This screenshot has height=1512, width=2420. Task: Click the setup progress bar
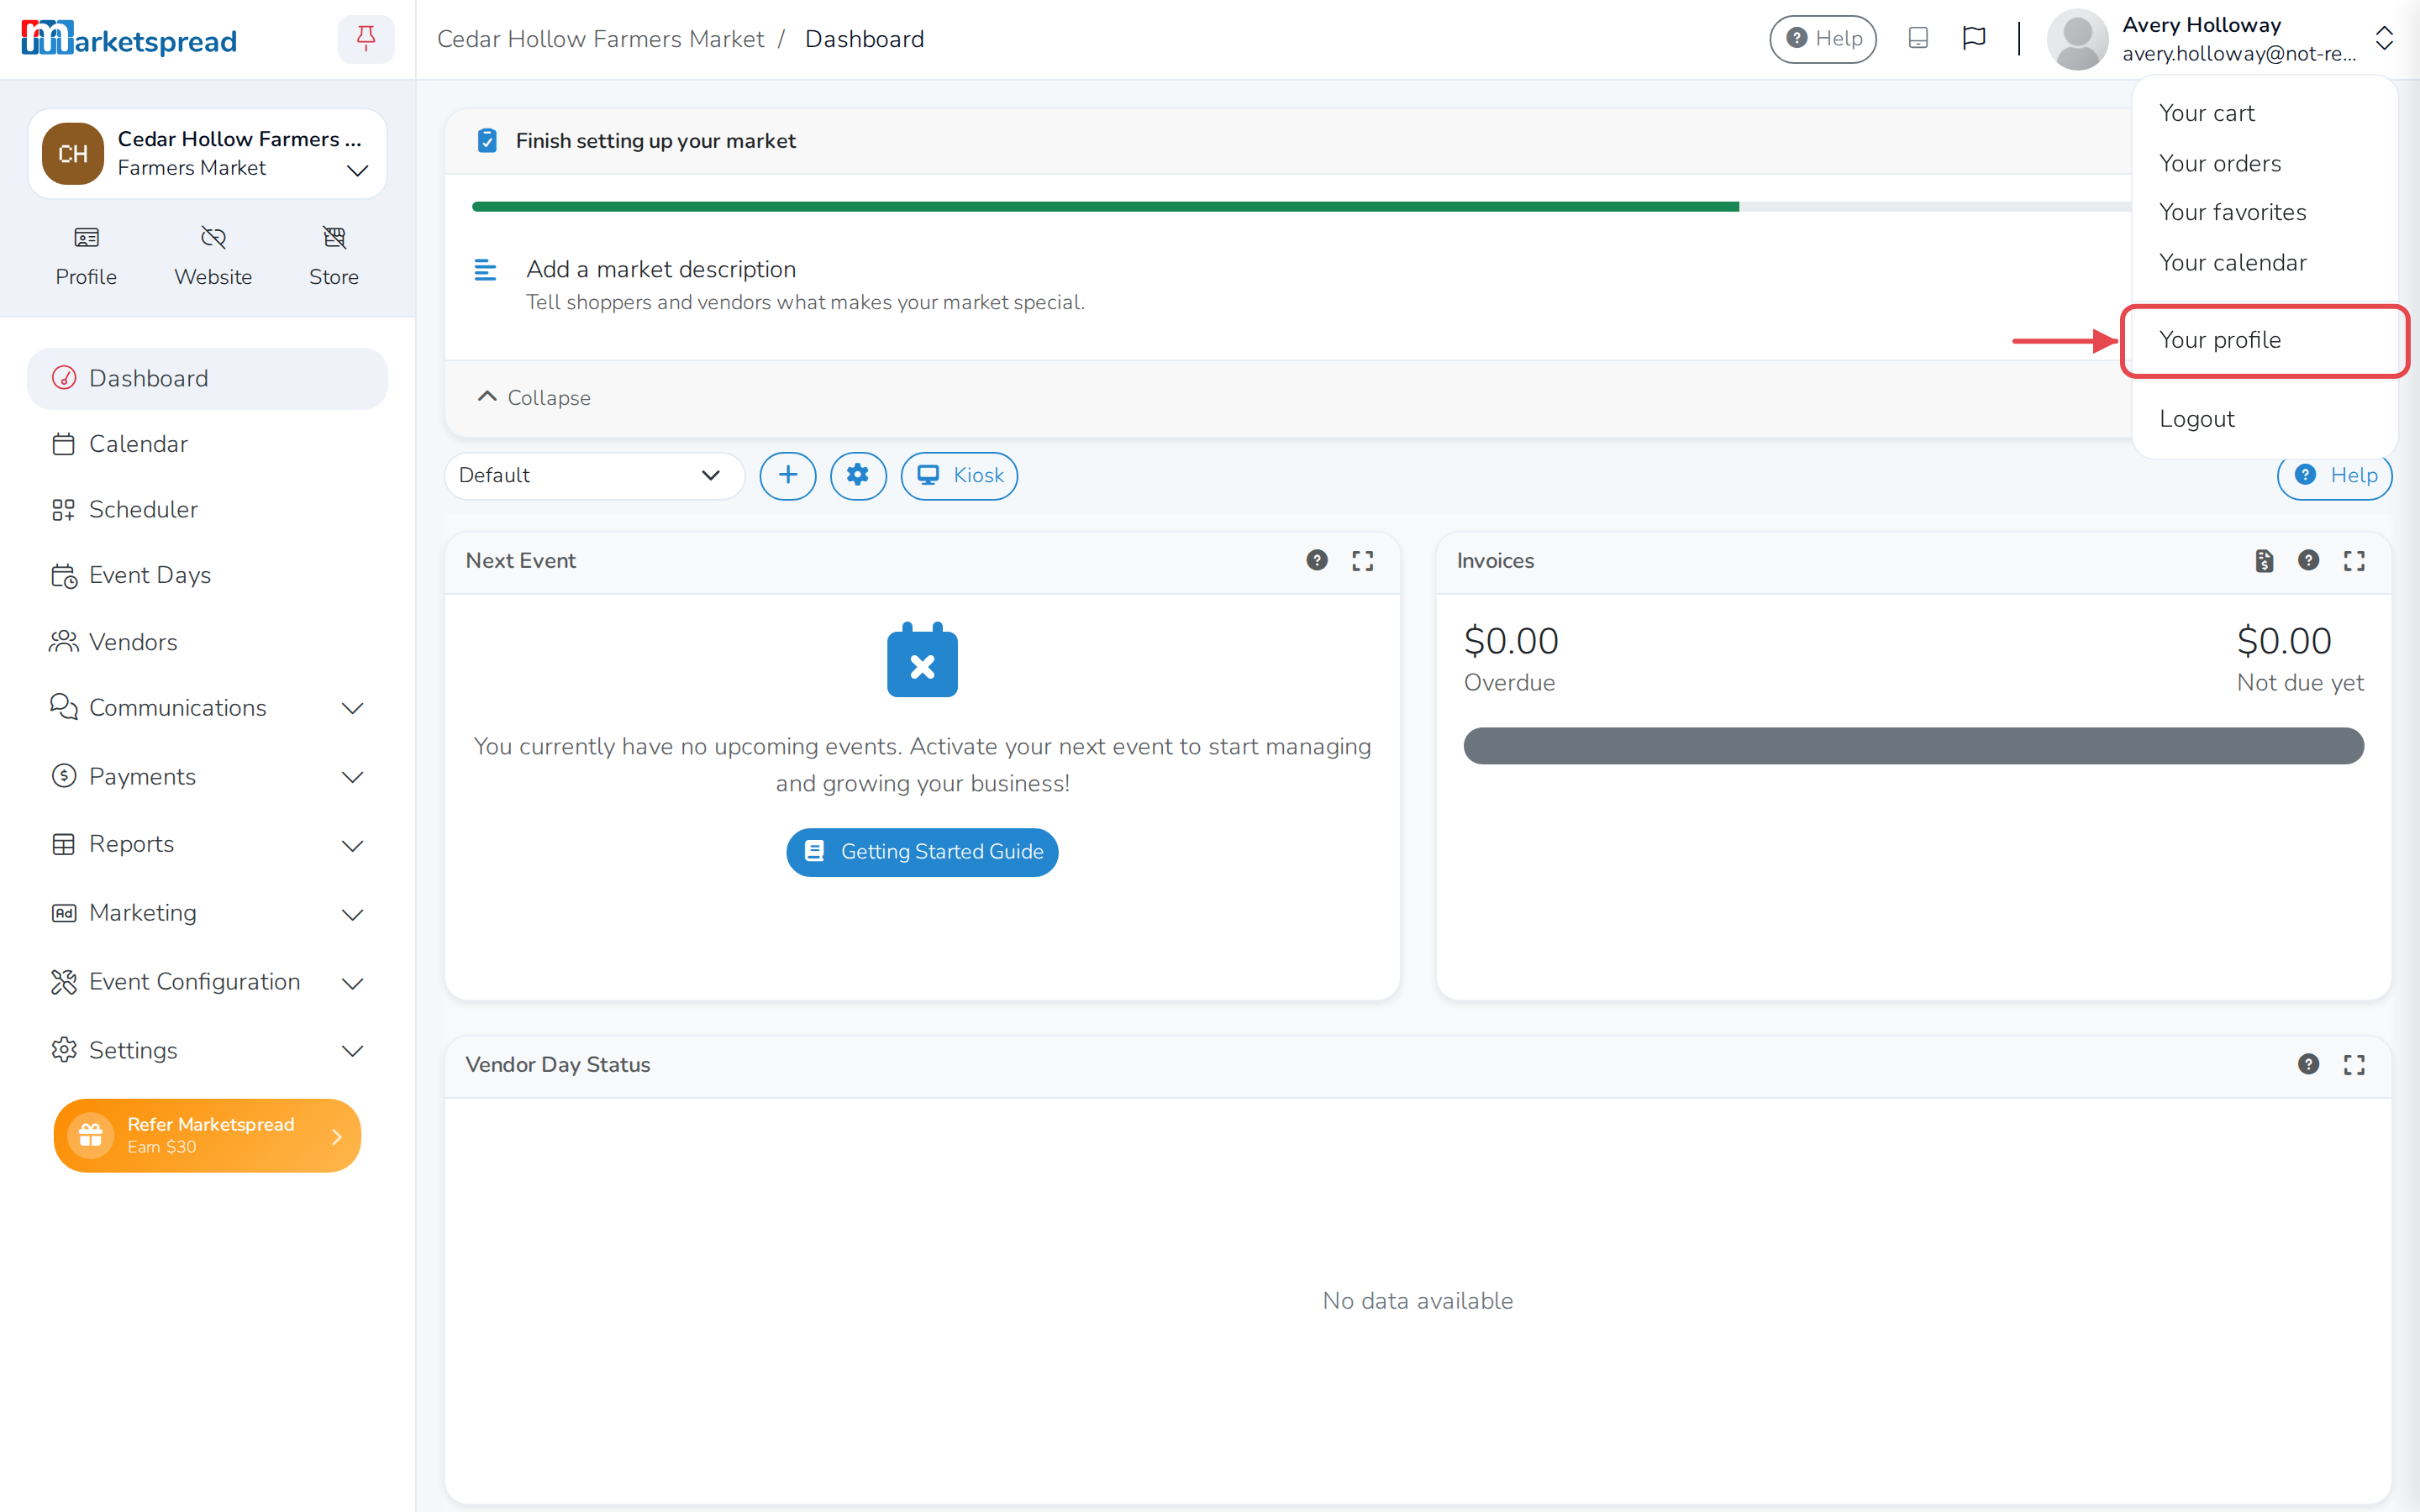1301,207
